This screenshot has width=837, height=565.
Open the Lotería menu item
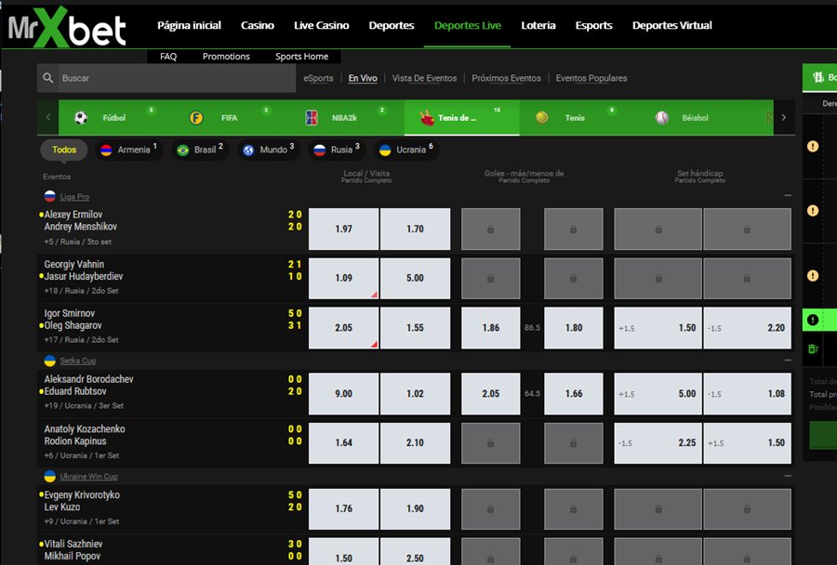pyautogui.click(x=538, y=25)
